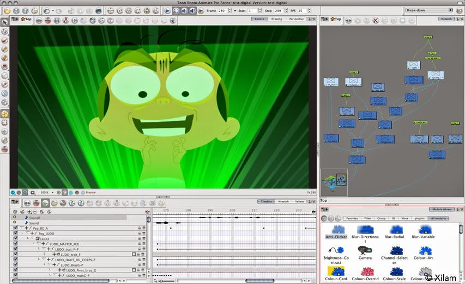Select the Group tab in Module Library
The image size is (465, 284).
382,219
